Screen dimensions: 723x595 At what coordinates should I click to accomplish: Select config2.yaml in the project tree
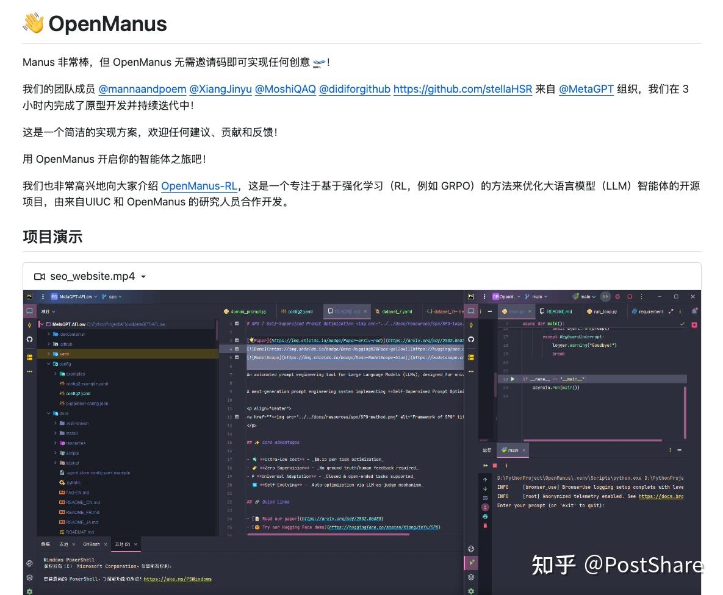[x=79, y=393]
